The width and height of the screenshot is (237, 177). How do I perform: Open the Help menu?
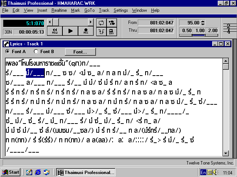[x=155, y=10]
